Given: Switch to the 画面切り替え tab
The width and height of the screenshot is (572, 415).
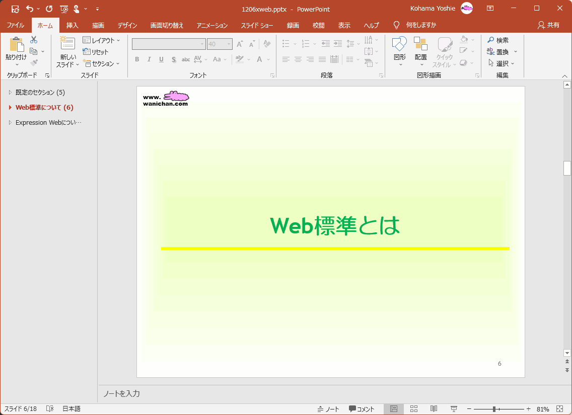Looking at the screenshot, I should tap(167, 25).
